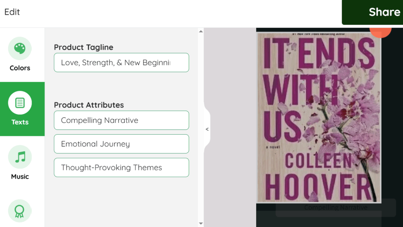Select the It Ends With Us book cover

[319, 117]
